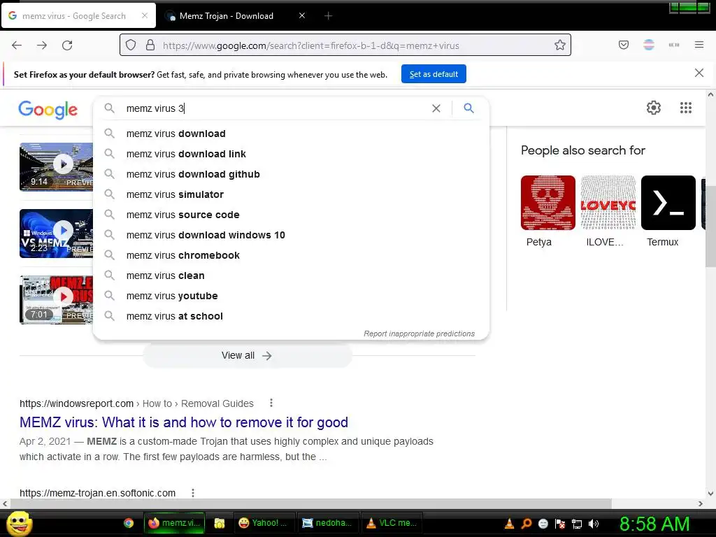Choose suggestion memz virus simulator
The height and width of the screenshot is (537, 716).
[291, 194]
